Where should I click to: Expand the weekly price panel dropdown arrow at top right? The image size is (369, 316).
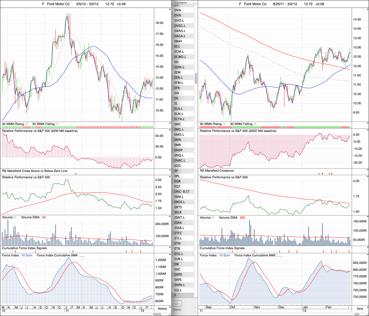click(x=170, y=10)
